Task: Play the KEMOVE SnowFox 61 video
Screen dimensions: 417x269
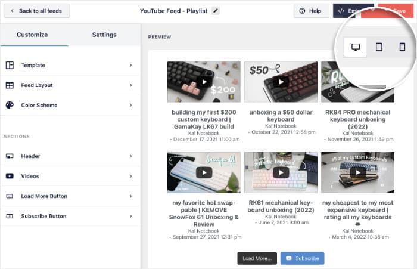Action: 204,172
